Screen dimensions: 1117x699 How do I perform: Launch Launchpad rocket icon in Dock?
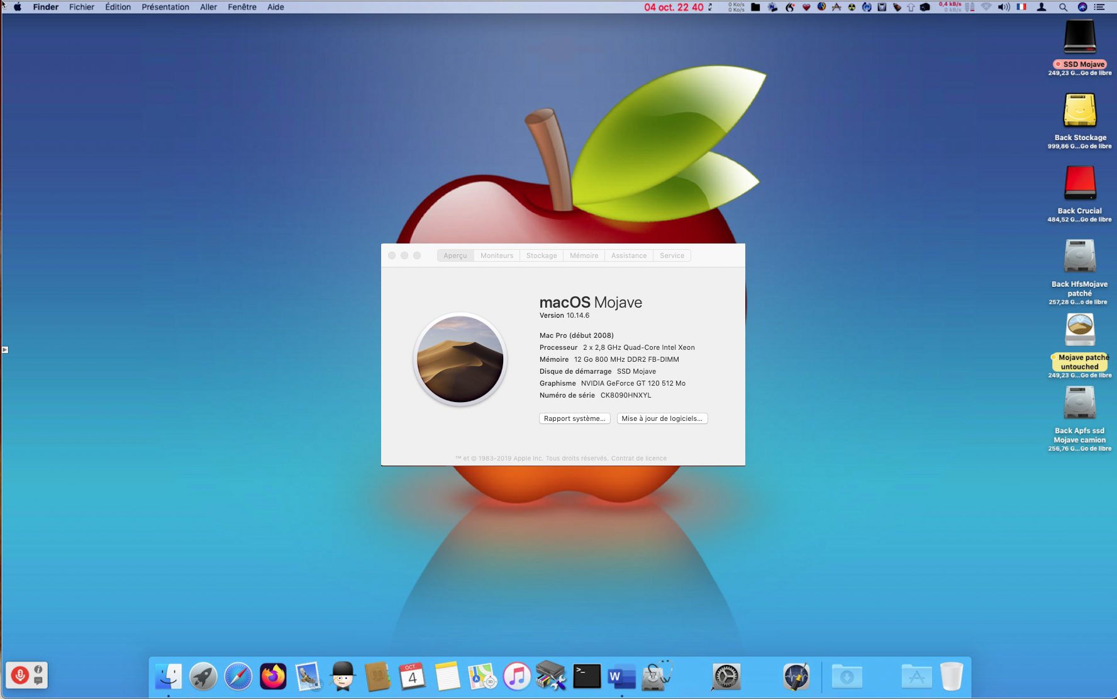(203, 676)
